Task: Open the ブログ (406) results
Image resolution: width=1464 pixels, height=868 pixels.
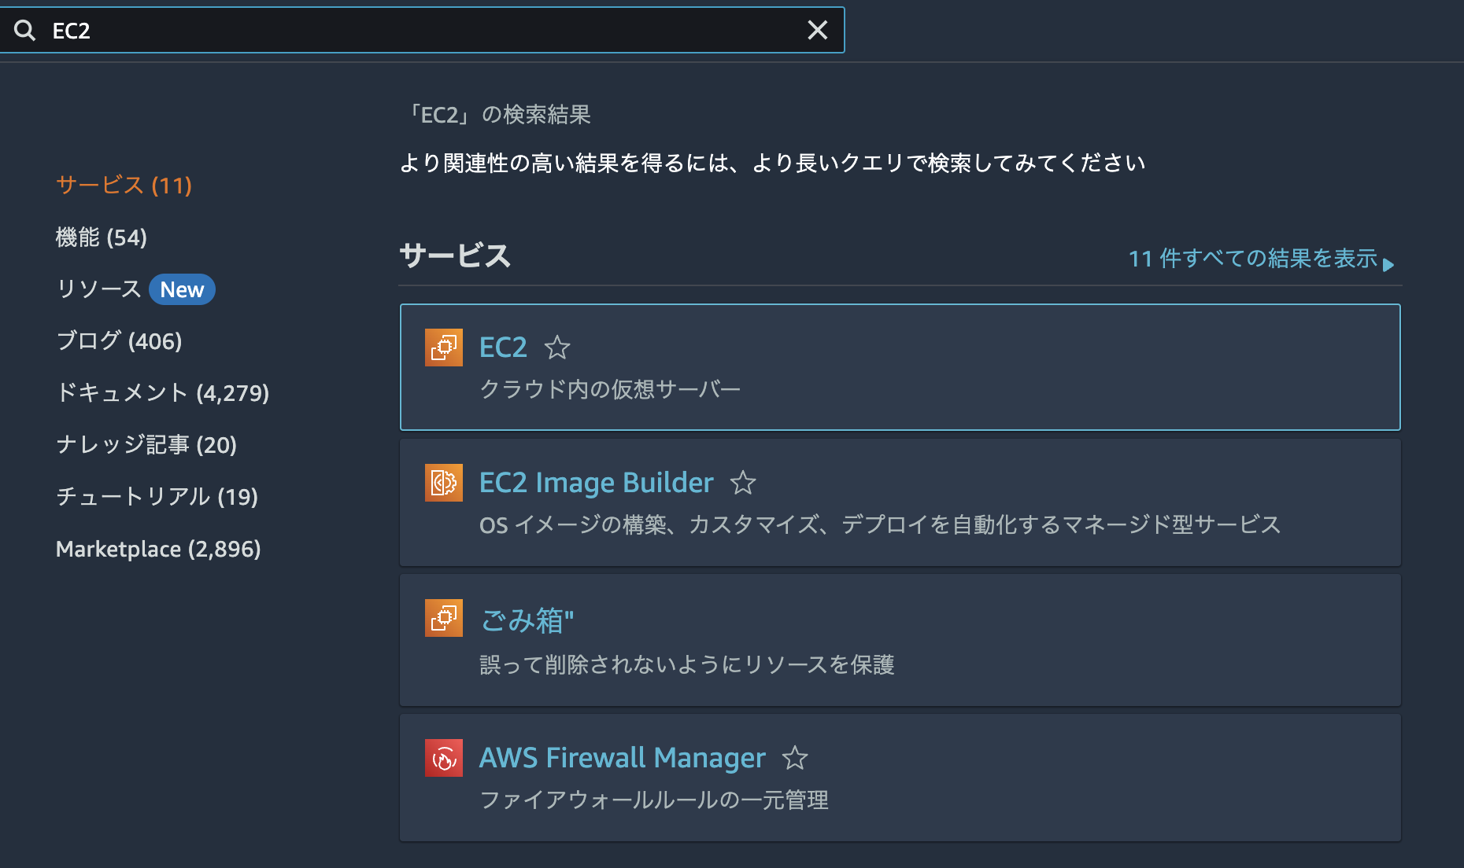Action: point(119,341)
